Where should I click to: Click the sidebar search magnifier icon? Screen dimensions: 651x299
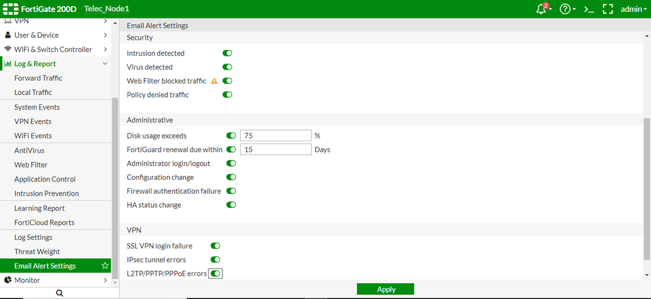tap(60, 293)
